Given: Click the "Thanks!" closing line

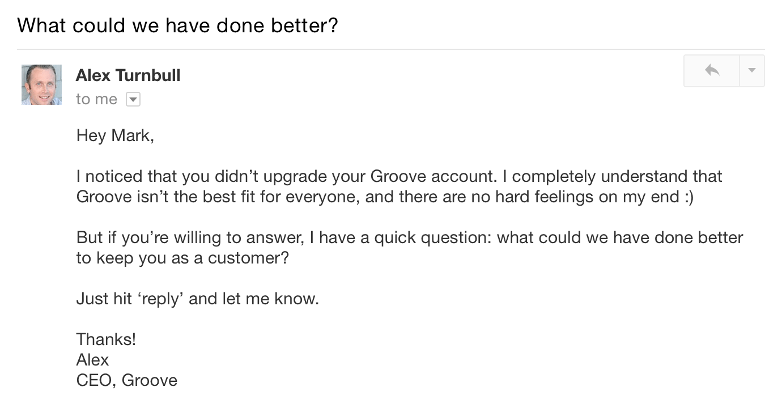Looking at the screenshot, I should tap(106, 339).
